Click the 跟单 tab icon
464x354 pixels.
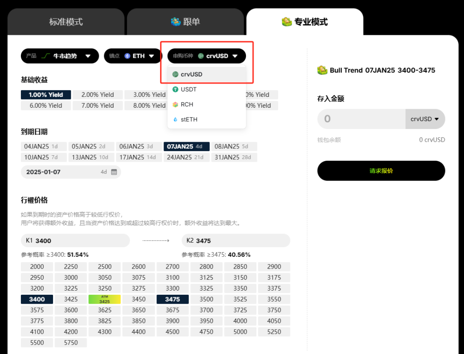point(175,22)
